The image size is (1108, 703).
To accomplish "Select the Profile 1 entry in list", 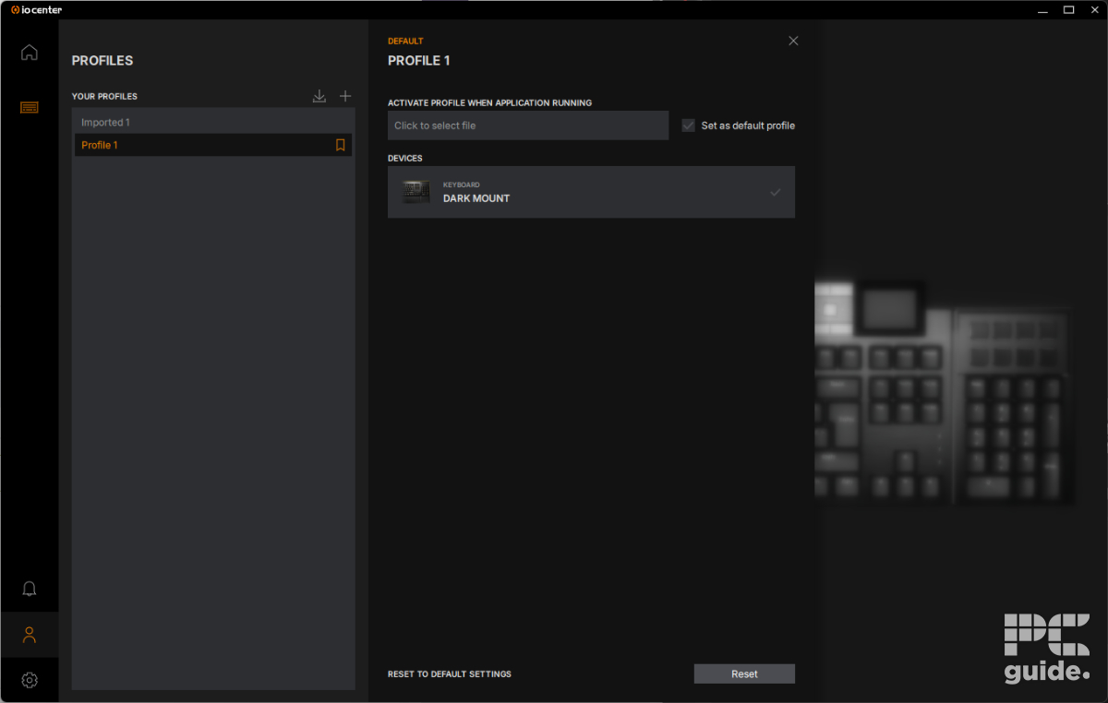I will click(213, 145).
